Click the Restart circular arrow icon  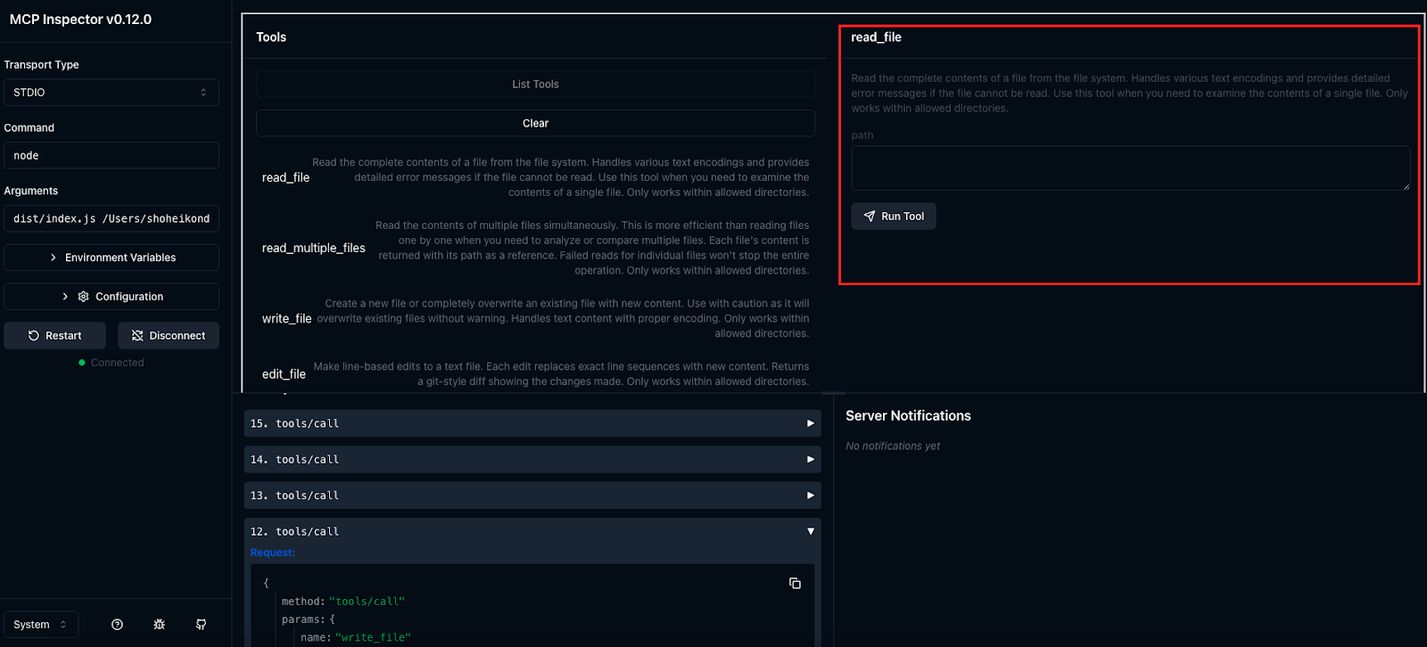pos(34,336)
